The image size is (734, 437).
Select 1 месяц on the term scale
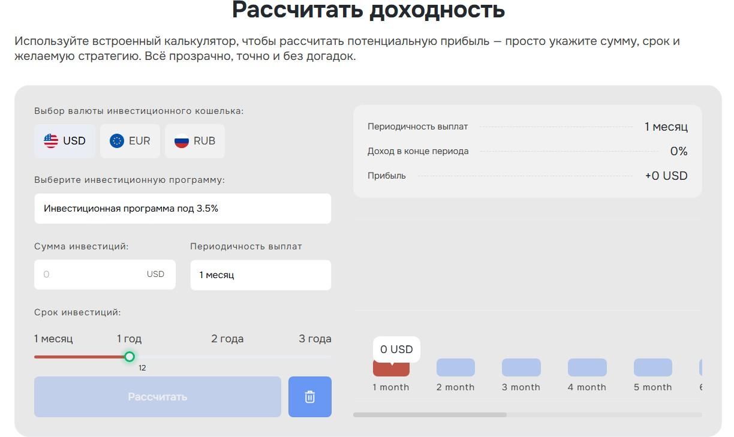click(x=53, y=338)
